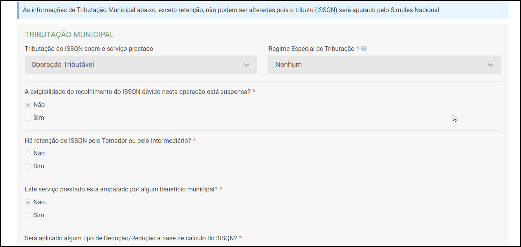Click the help icon beside Regime Especial de Tributação

[x=364, y=49]
